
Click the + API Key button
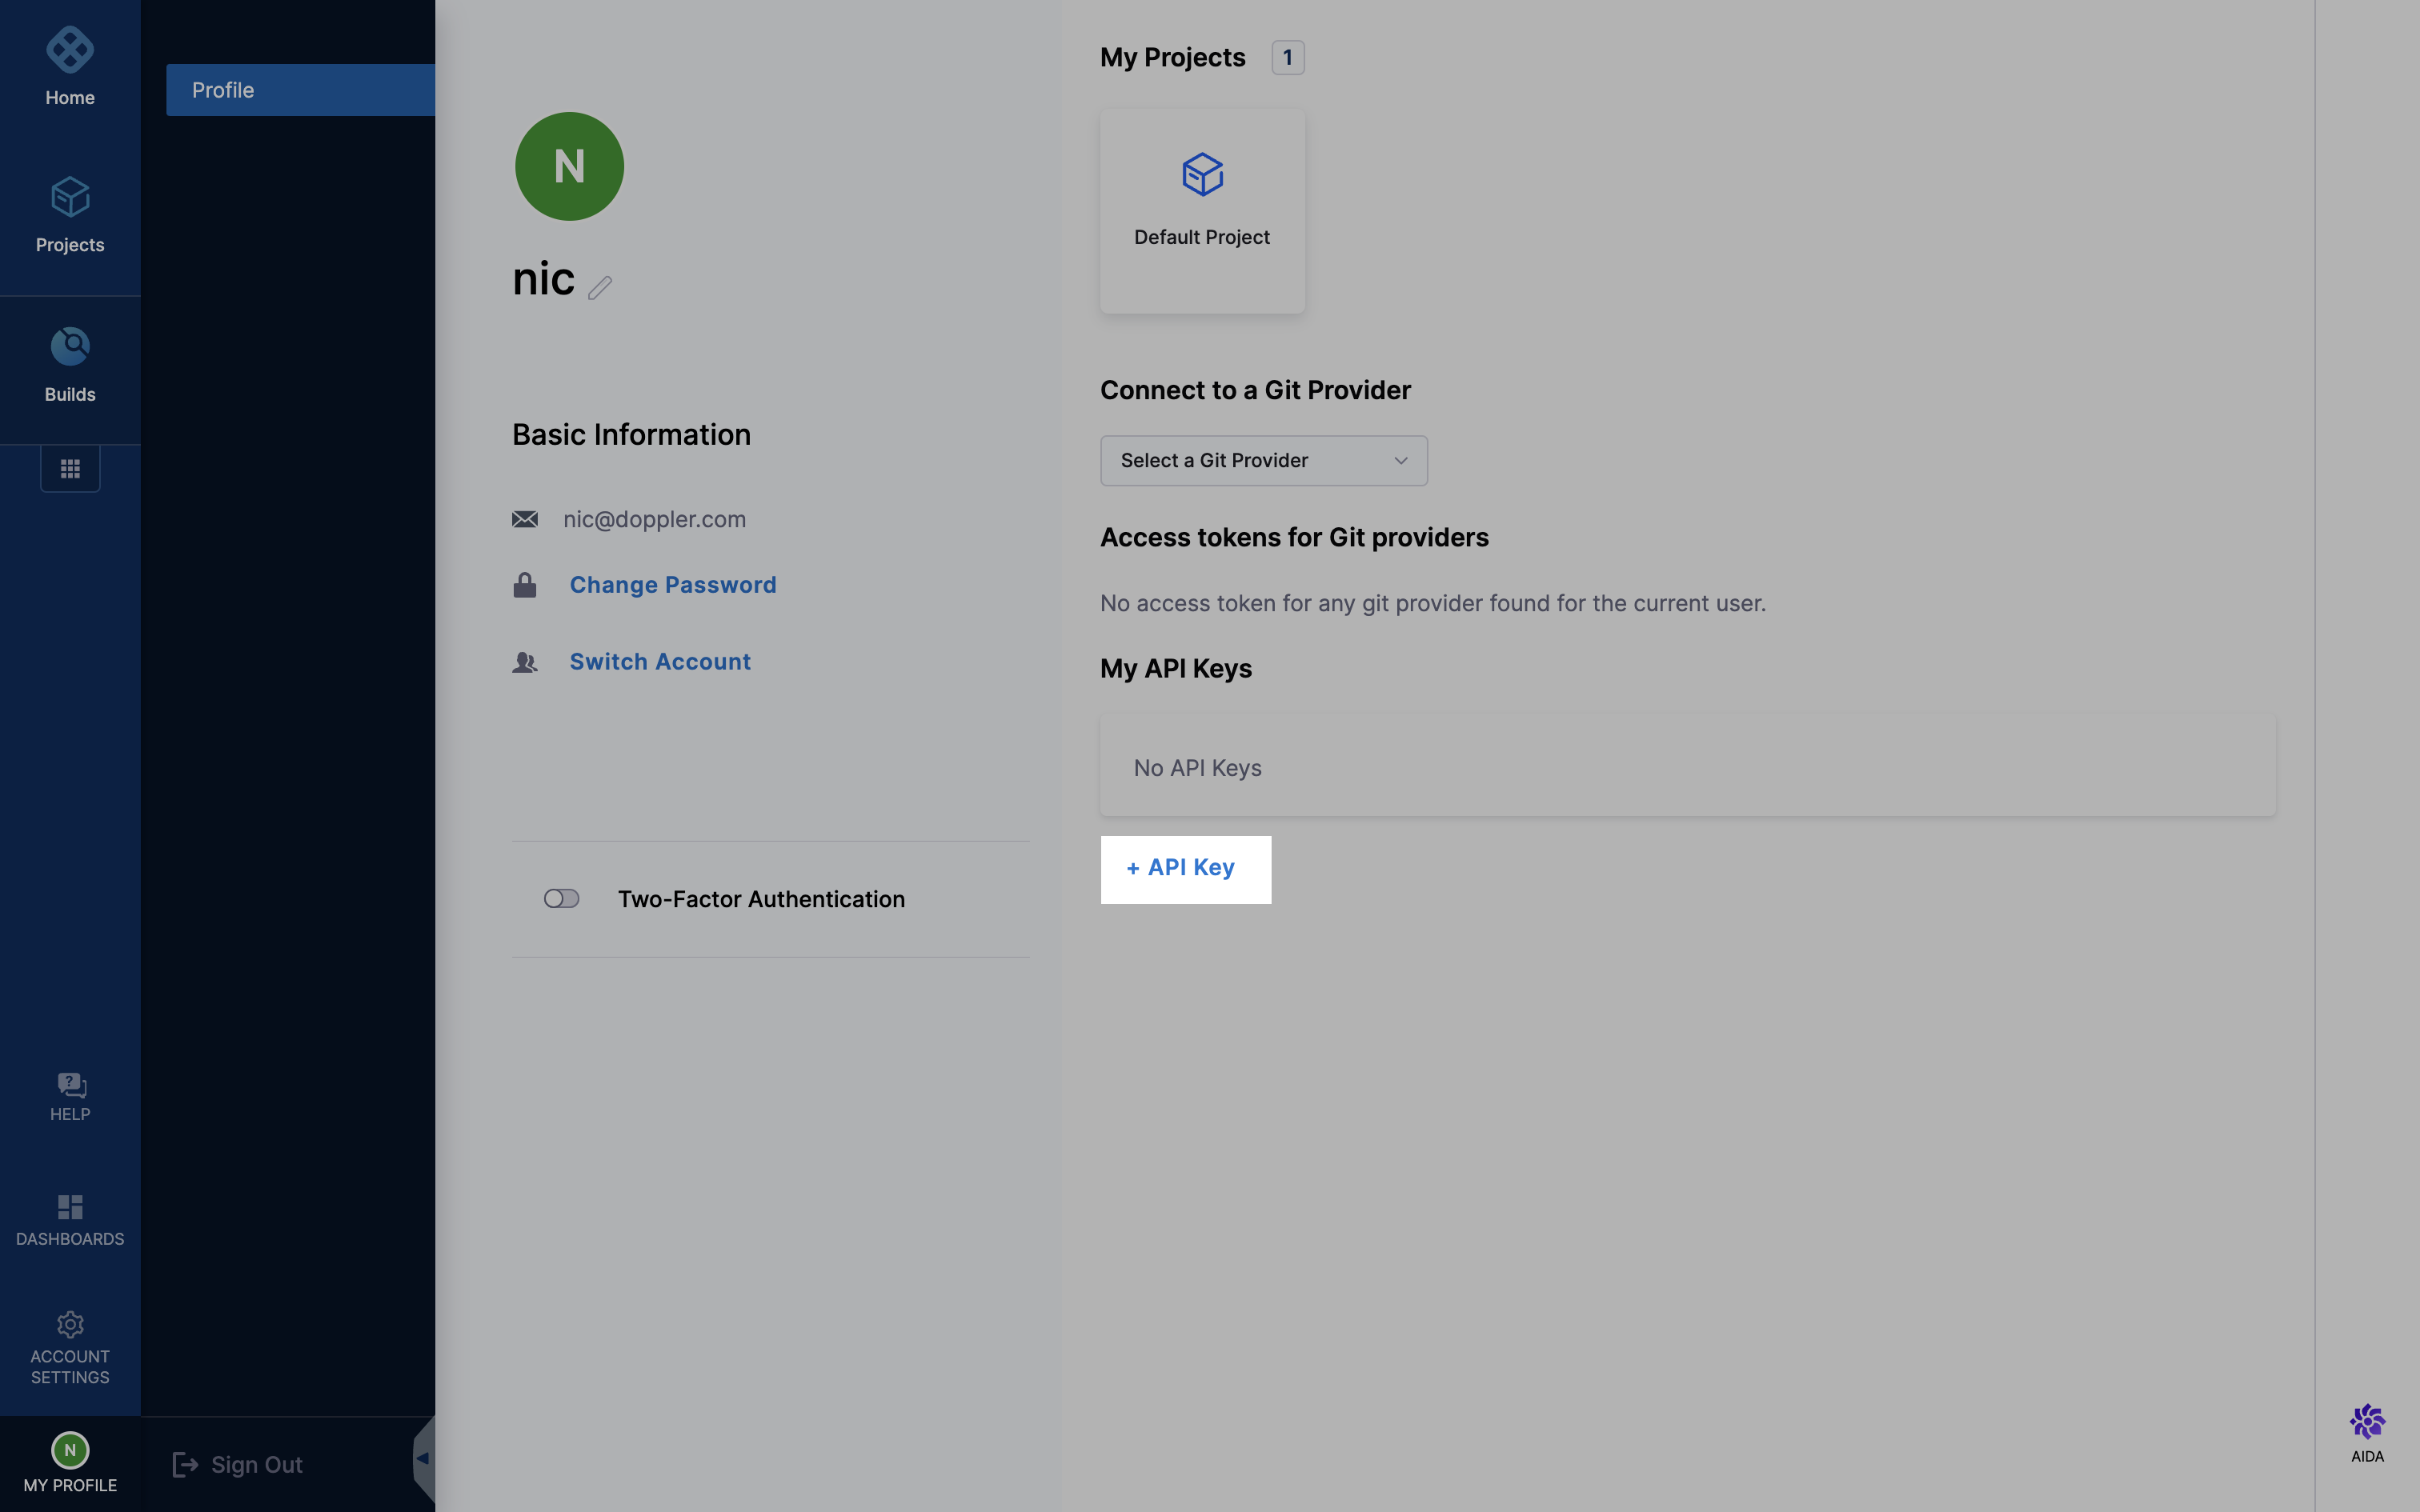[1185, 869]
